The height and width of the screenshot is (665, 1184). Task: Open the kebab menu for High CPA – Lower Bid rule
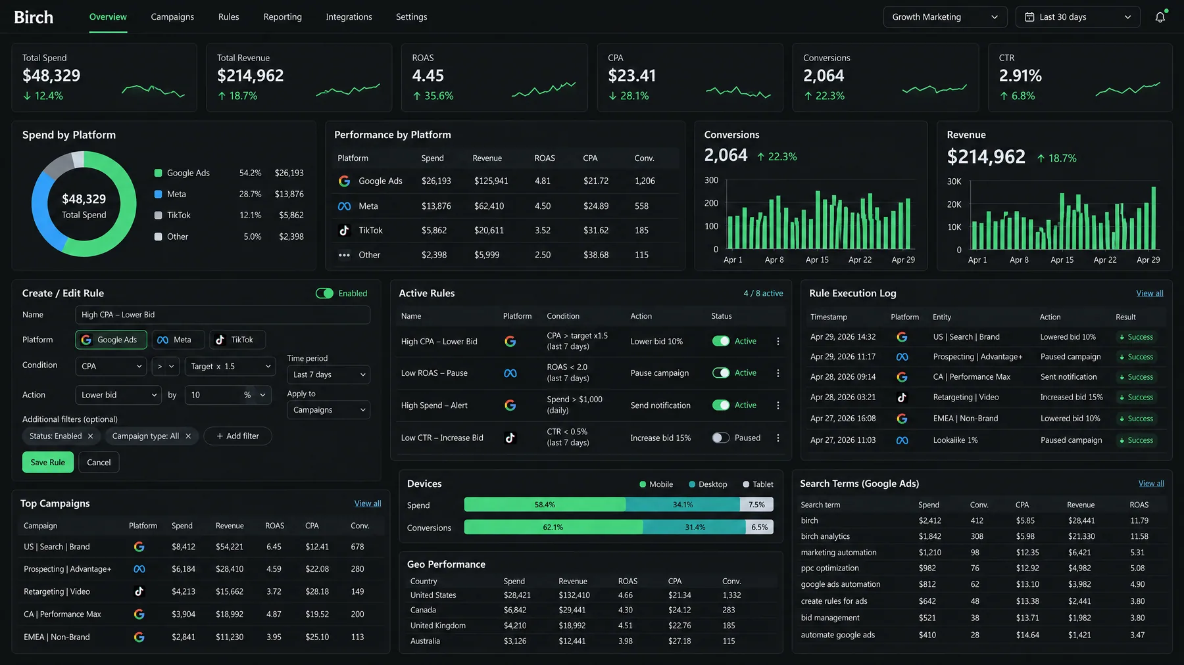point(777,341)
